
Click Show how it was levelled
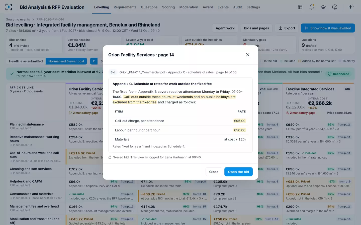[328, 28]
